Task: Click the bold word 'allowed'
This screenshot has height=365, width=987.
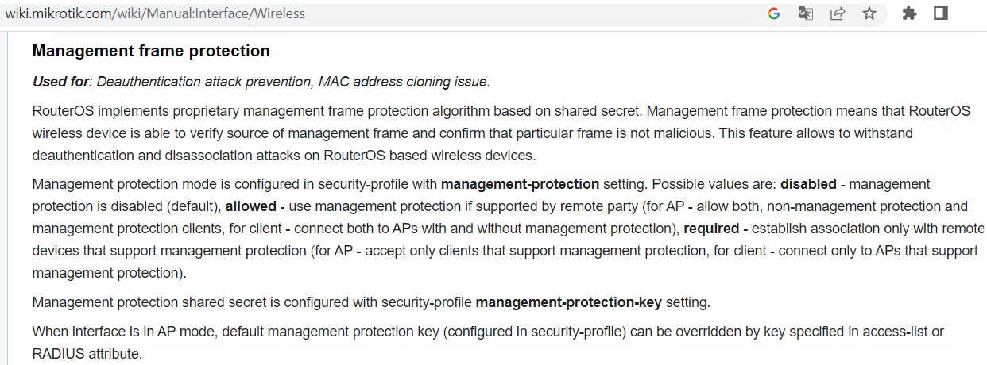Action: [250, 206]
